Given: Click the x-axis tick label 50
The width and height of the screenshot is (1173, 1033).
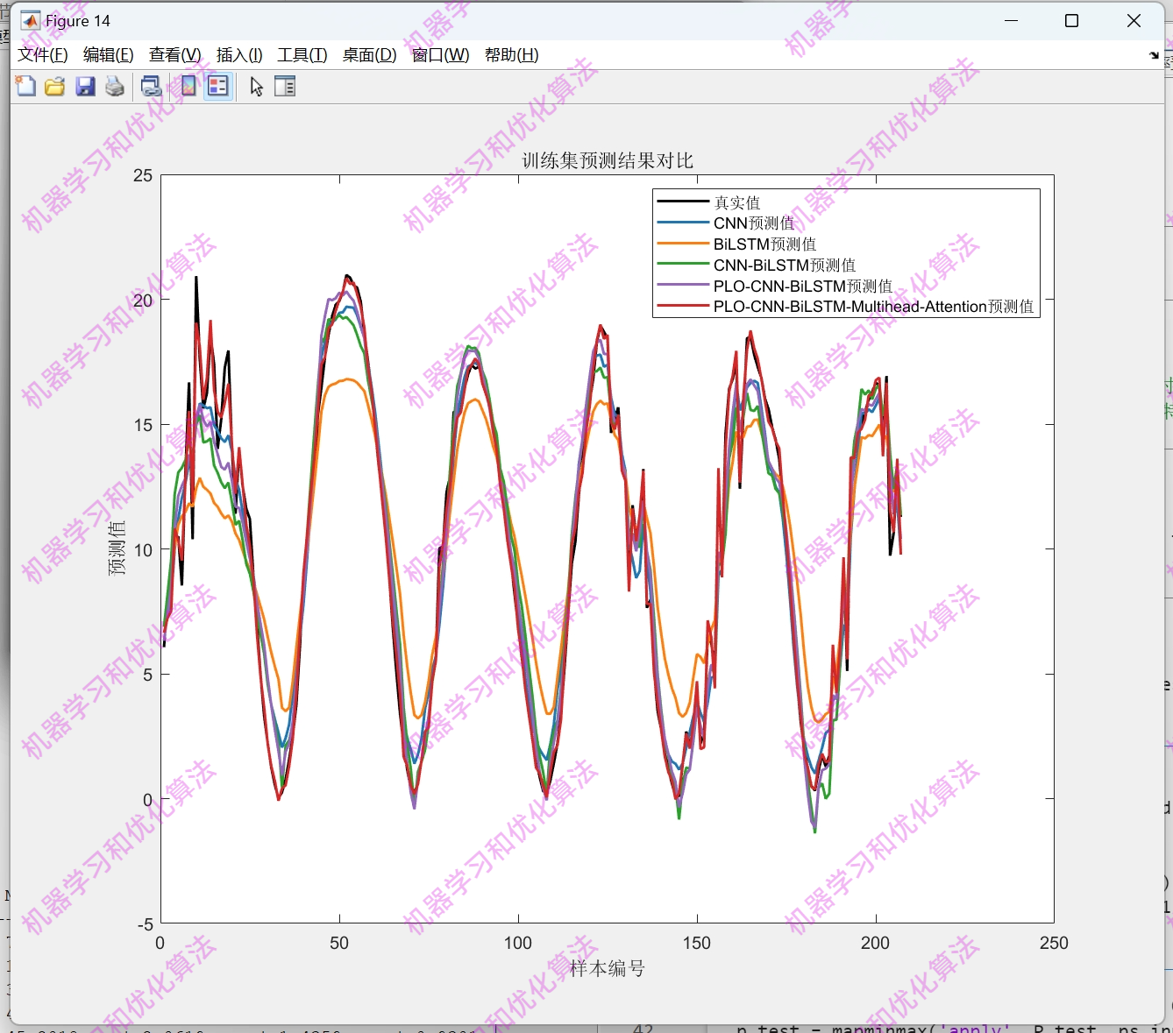Looking at the screenshot, I should 339,943.
